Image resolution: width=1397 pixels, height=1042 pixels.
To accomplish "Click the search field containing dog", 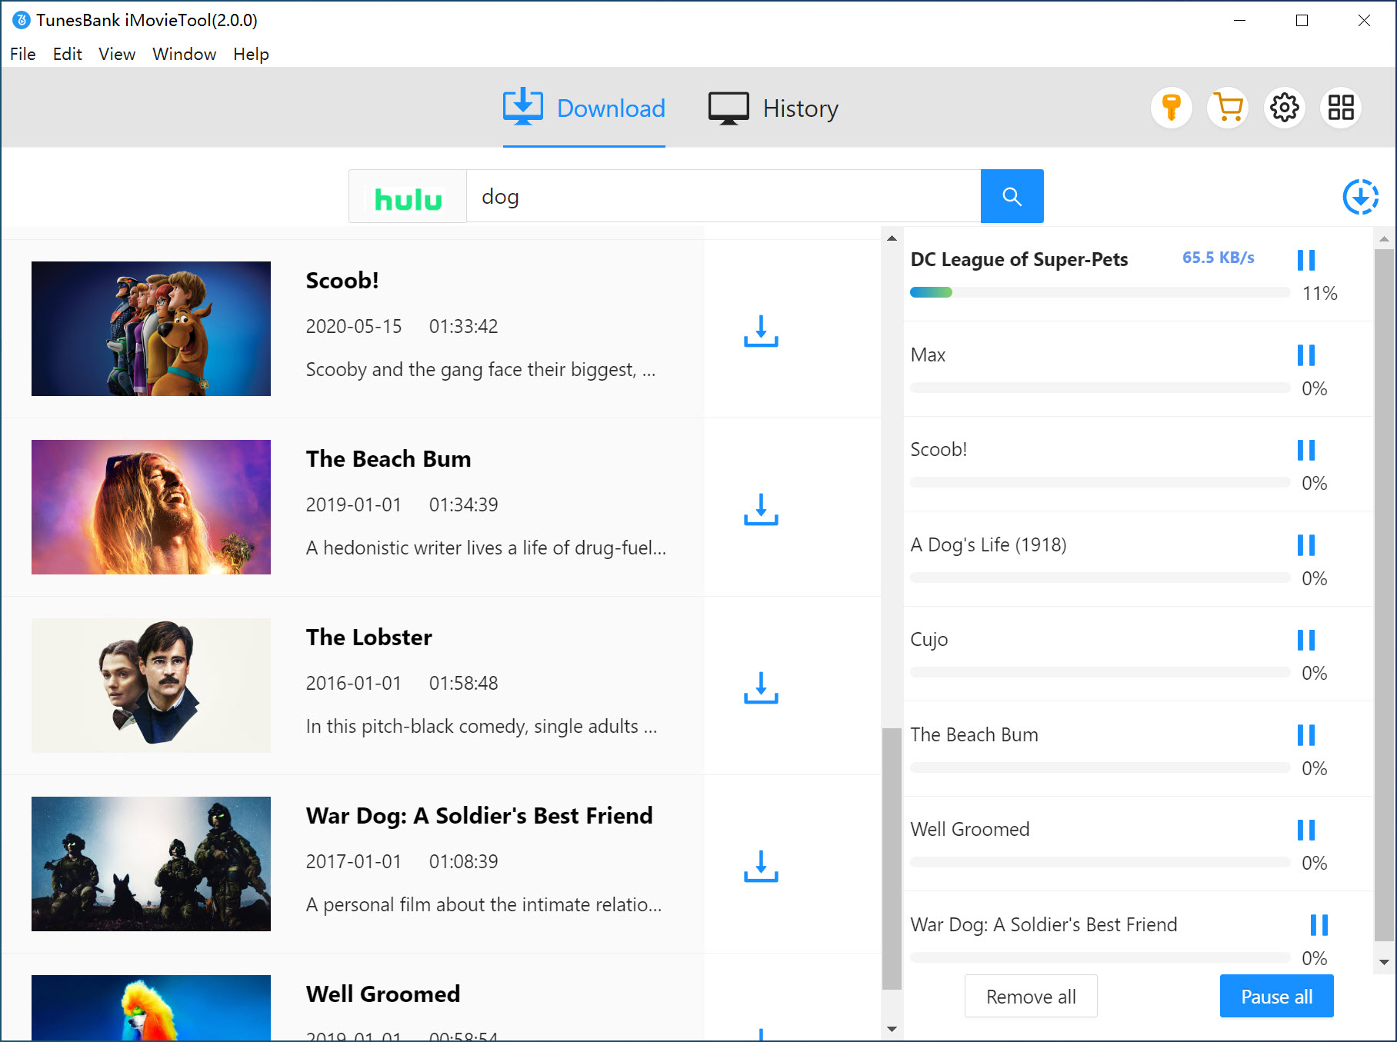I will (x=723, y=196).
